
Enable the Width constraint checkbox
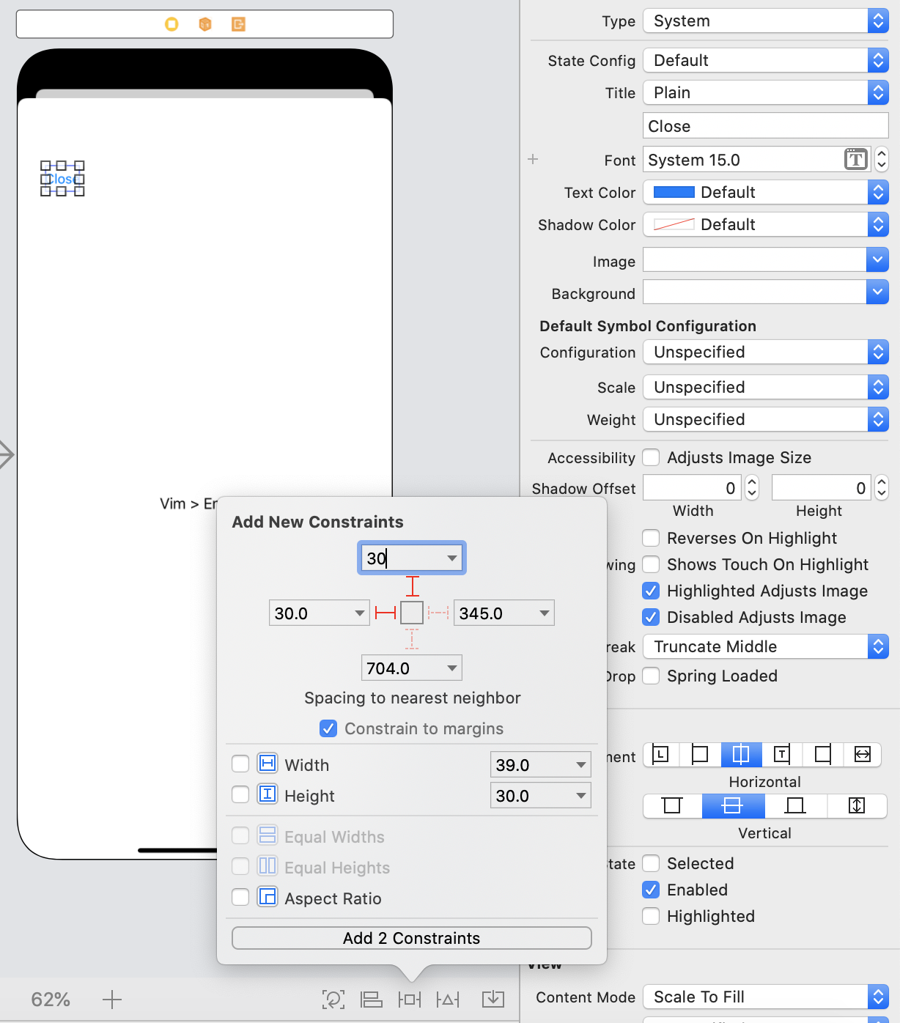pos(240,764)
